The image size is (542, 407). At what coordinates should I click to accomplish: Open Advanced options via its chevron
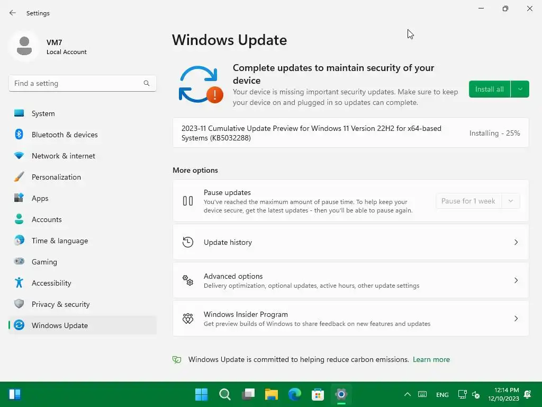pos(516,280)
